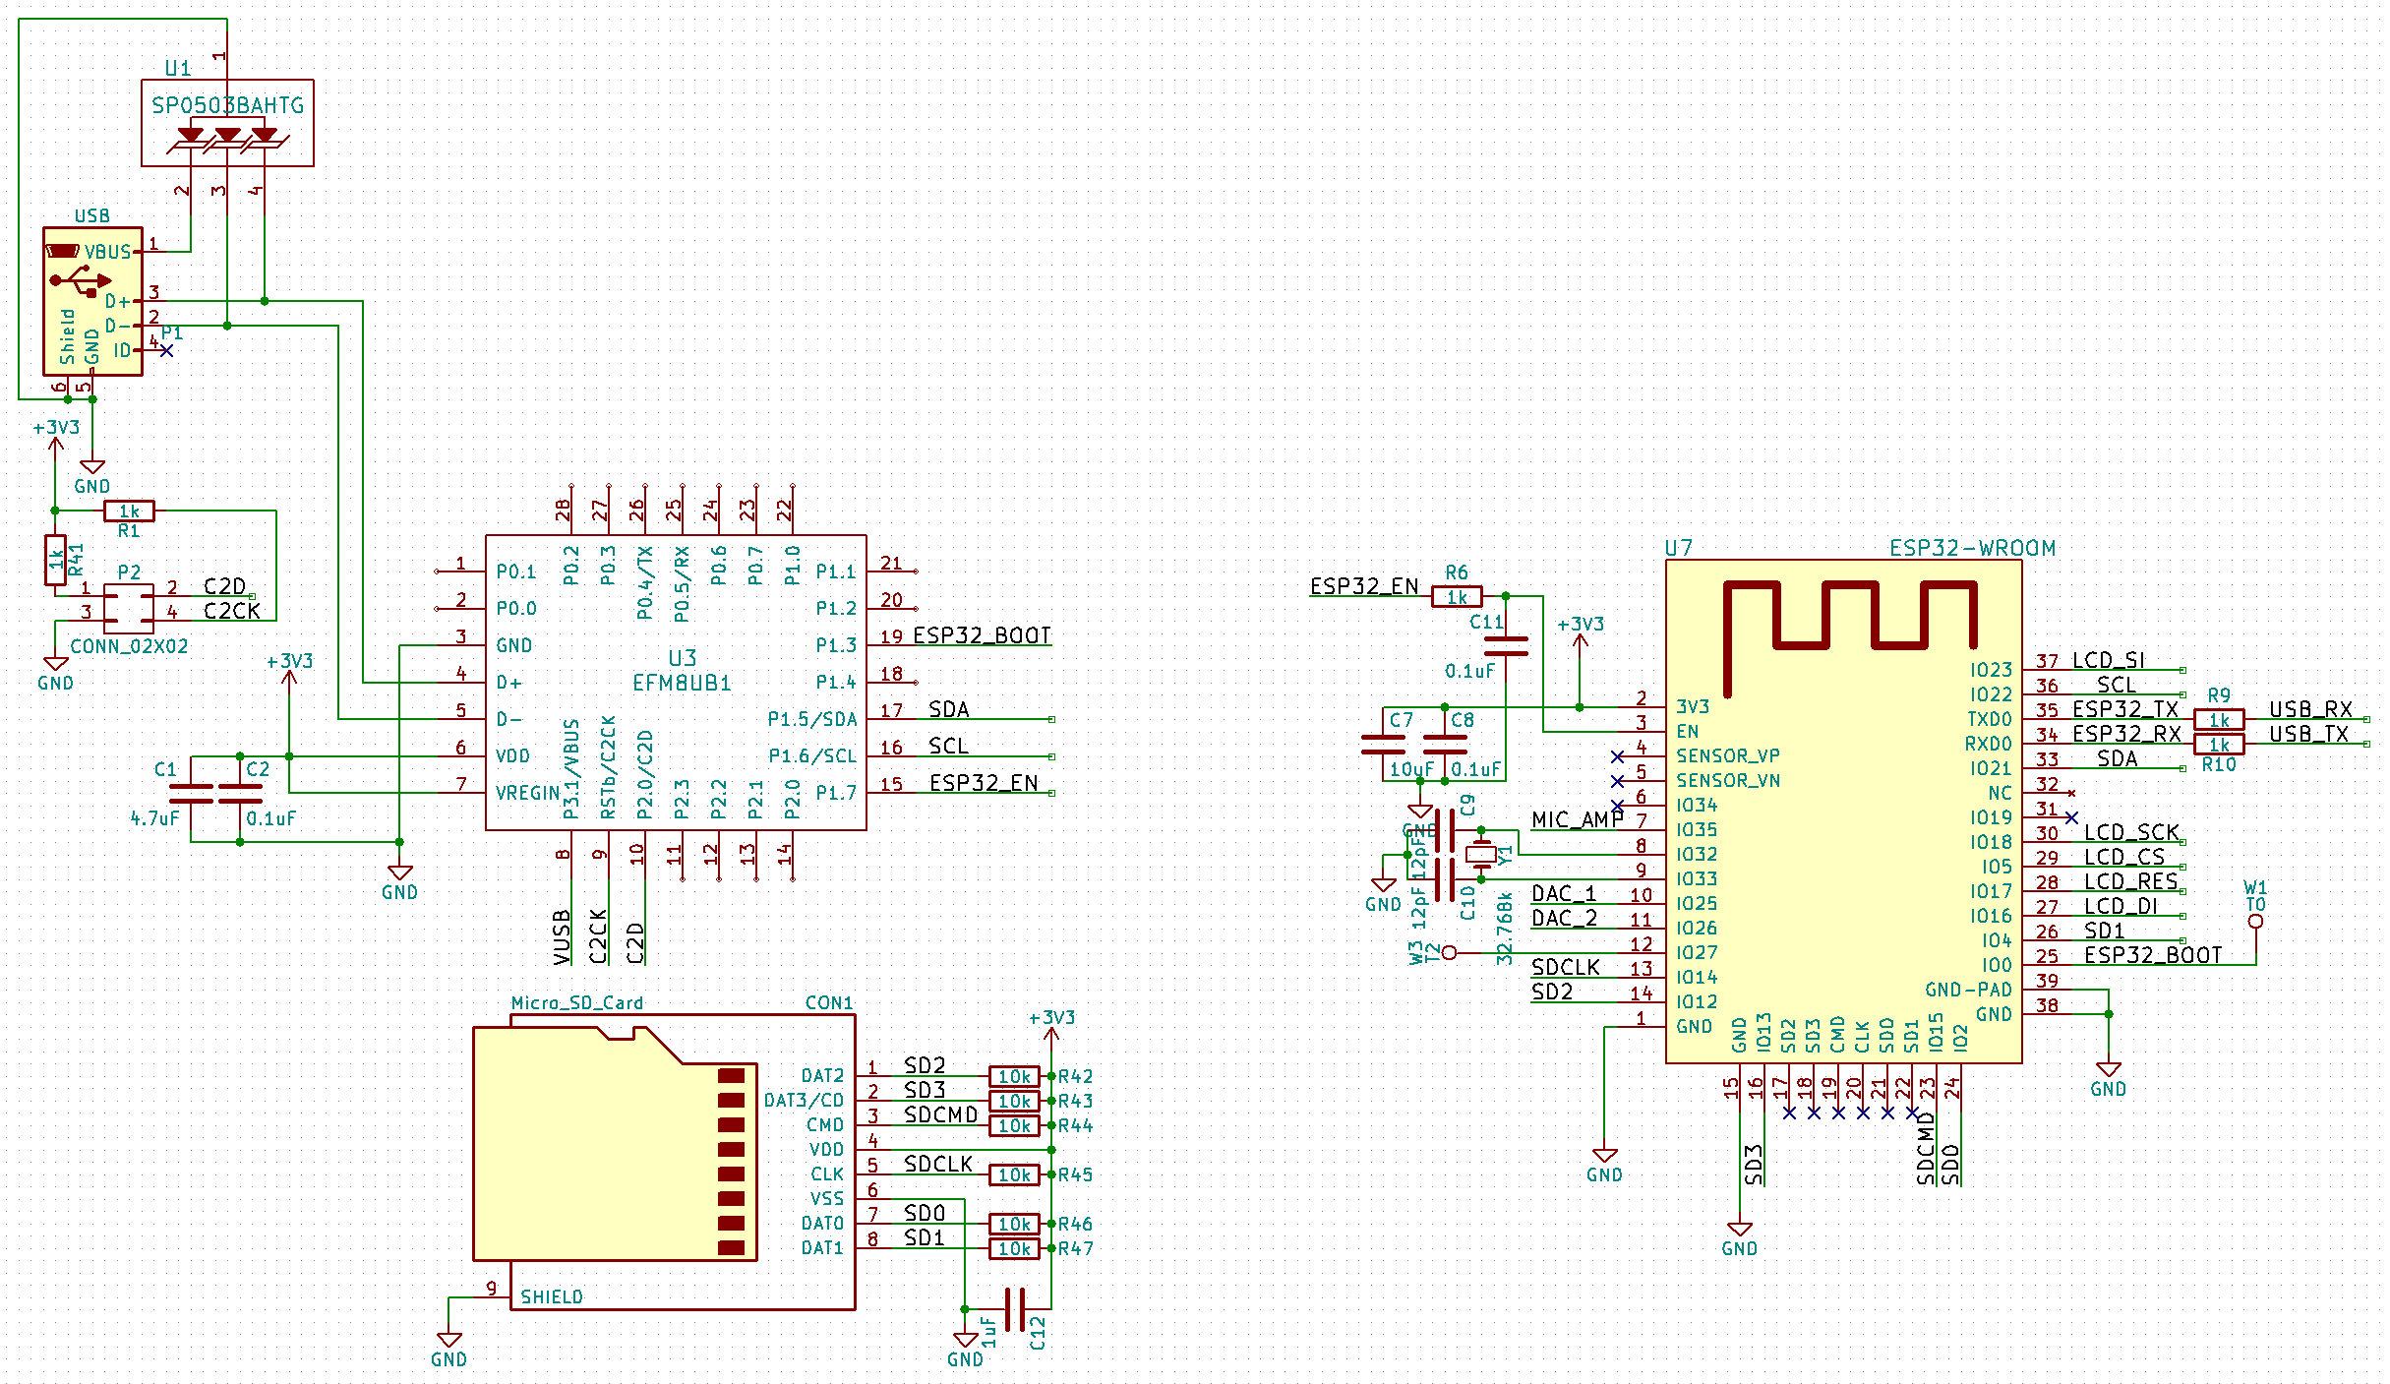Screen dimensions: 2390x1384
Task: Click the R45 10k resistor on SDCLK
Action: click(1014, 1174)
